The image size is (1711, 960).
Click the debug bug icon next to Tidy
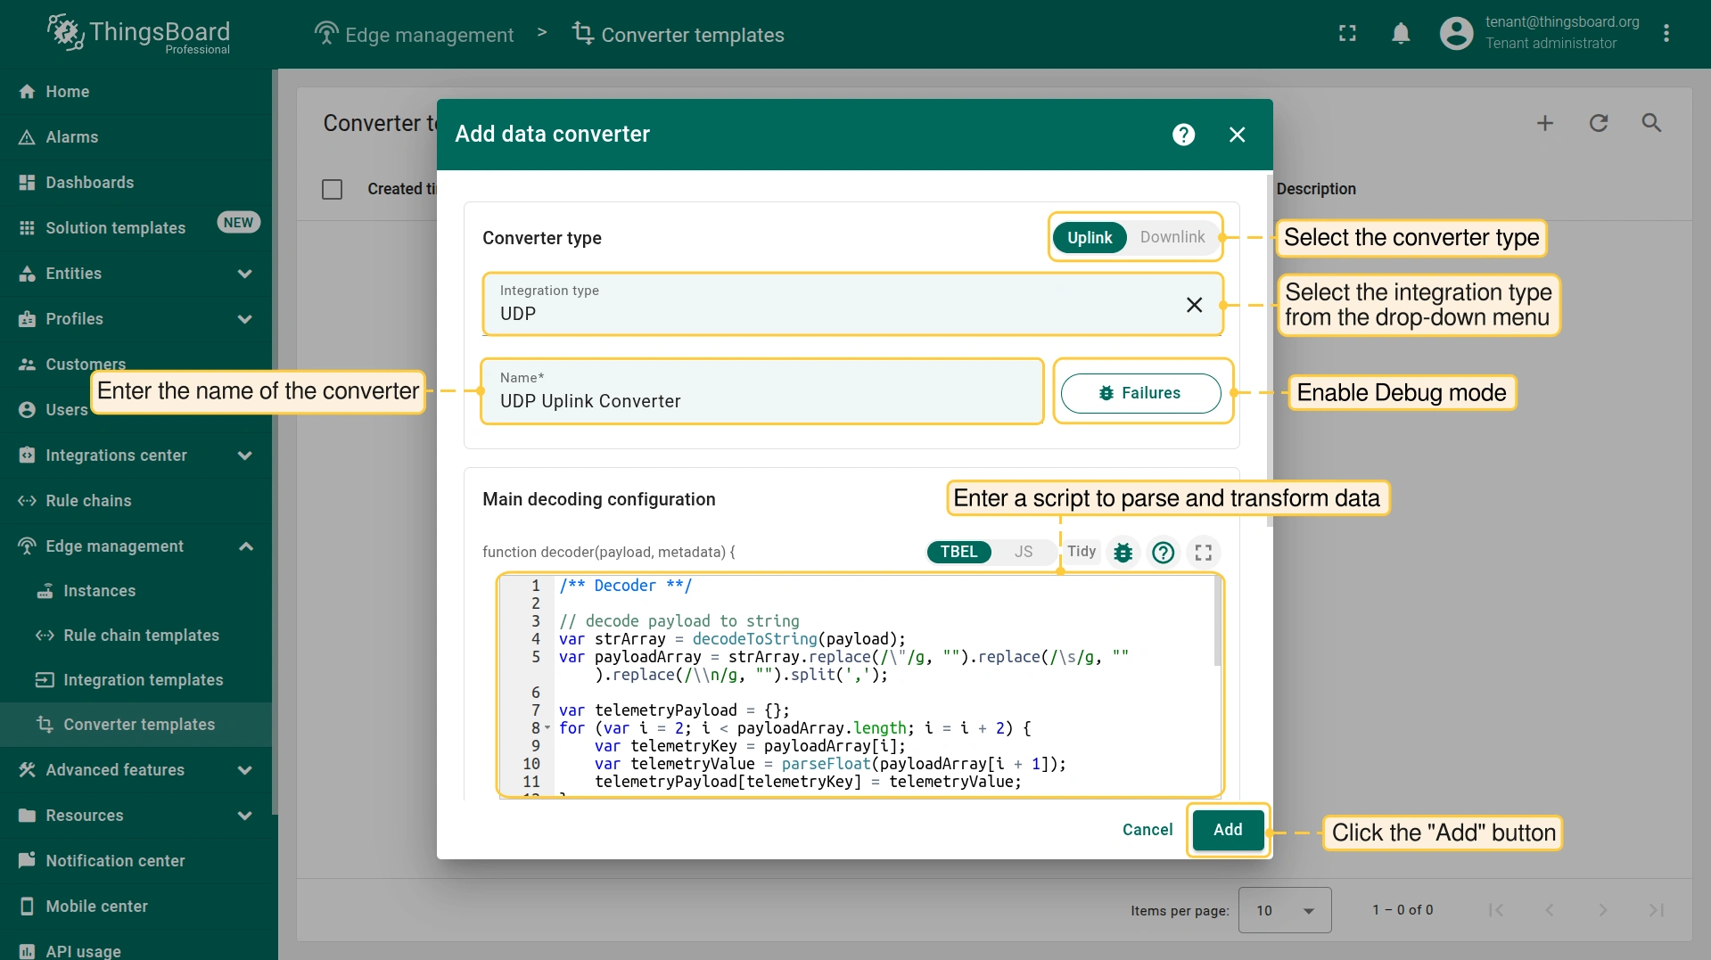(x=1123, y=552)
